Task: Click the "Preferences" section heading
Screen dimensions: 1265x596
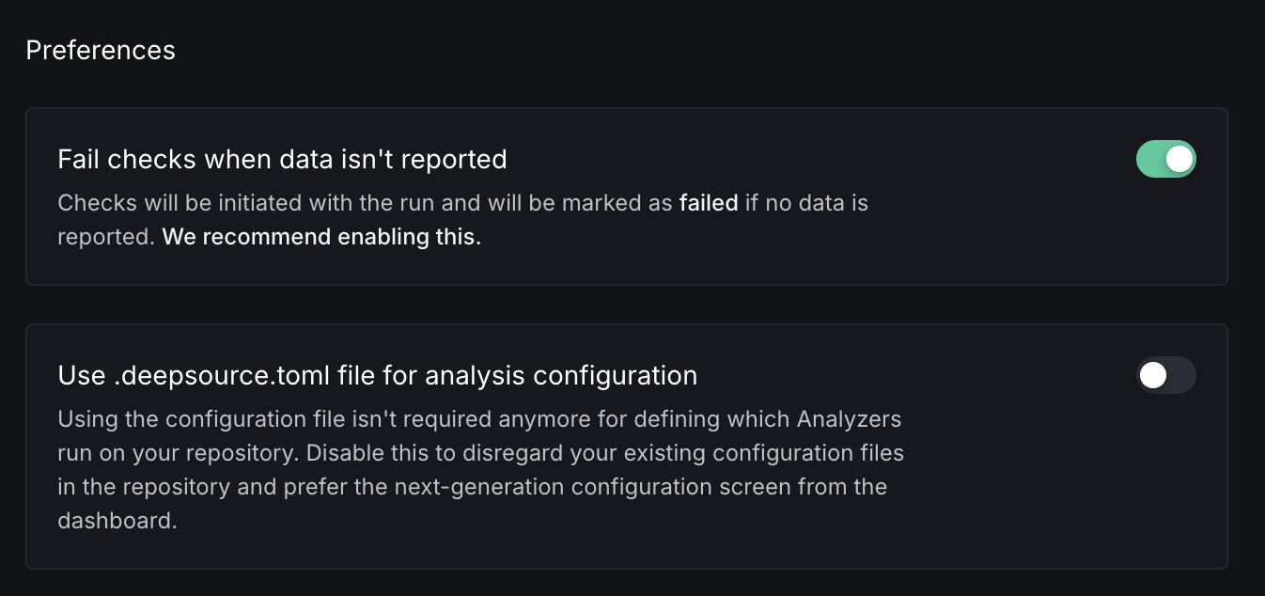Action: pos(101,50)
